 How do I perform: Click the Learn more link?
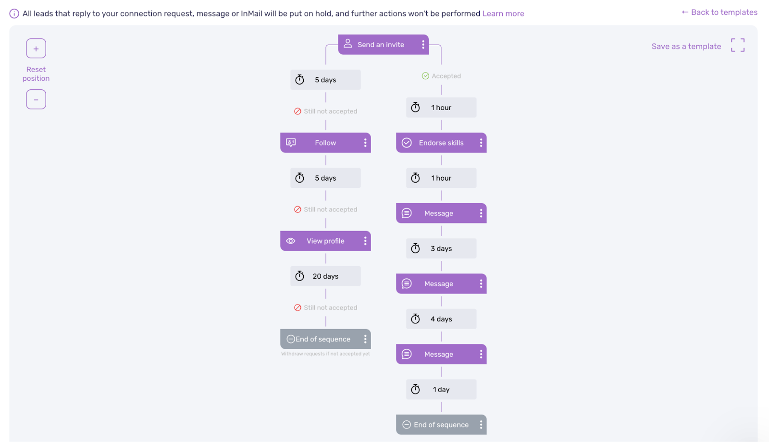tap(503, 13)
